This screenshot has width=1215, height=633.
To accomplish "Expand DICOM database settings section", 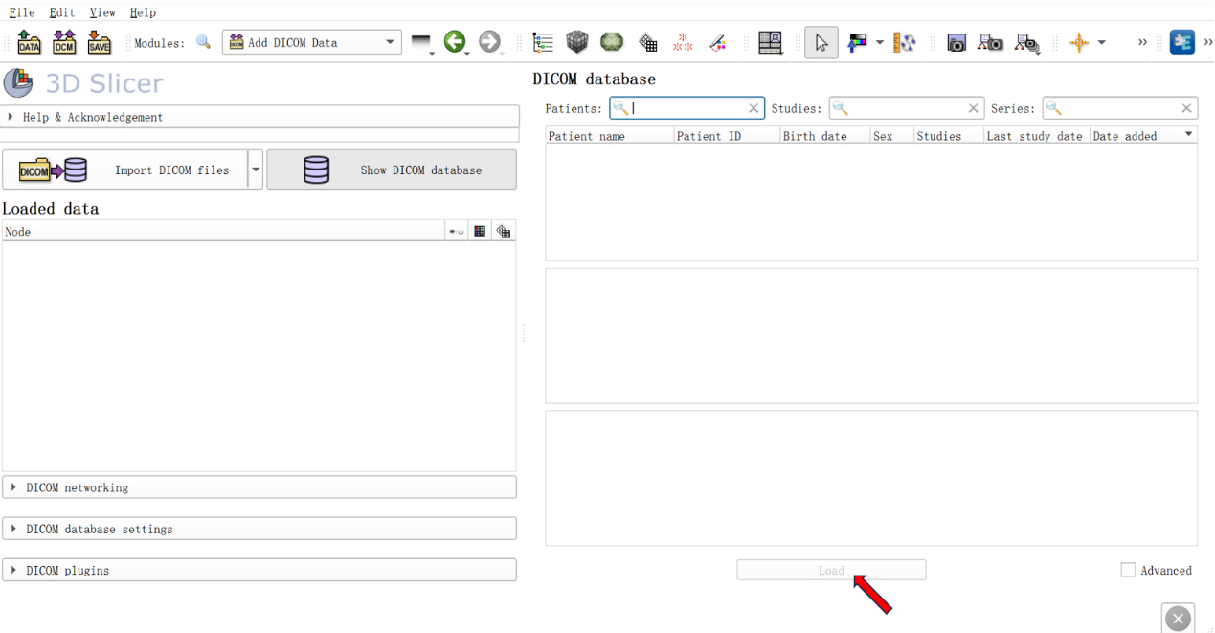I will [x=259, y=529].
